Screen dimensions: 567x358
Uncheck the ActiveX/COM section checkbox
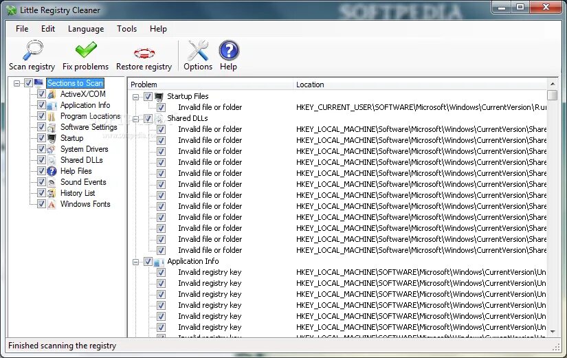[41, 94]
